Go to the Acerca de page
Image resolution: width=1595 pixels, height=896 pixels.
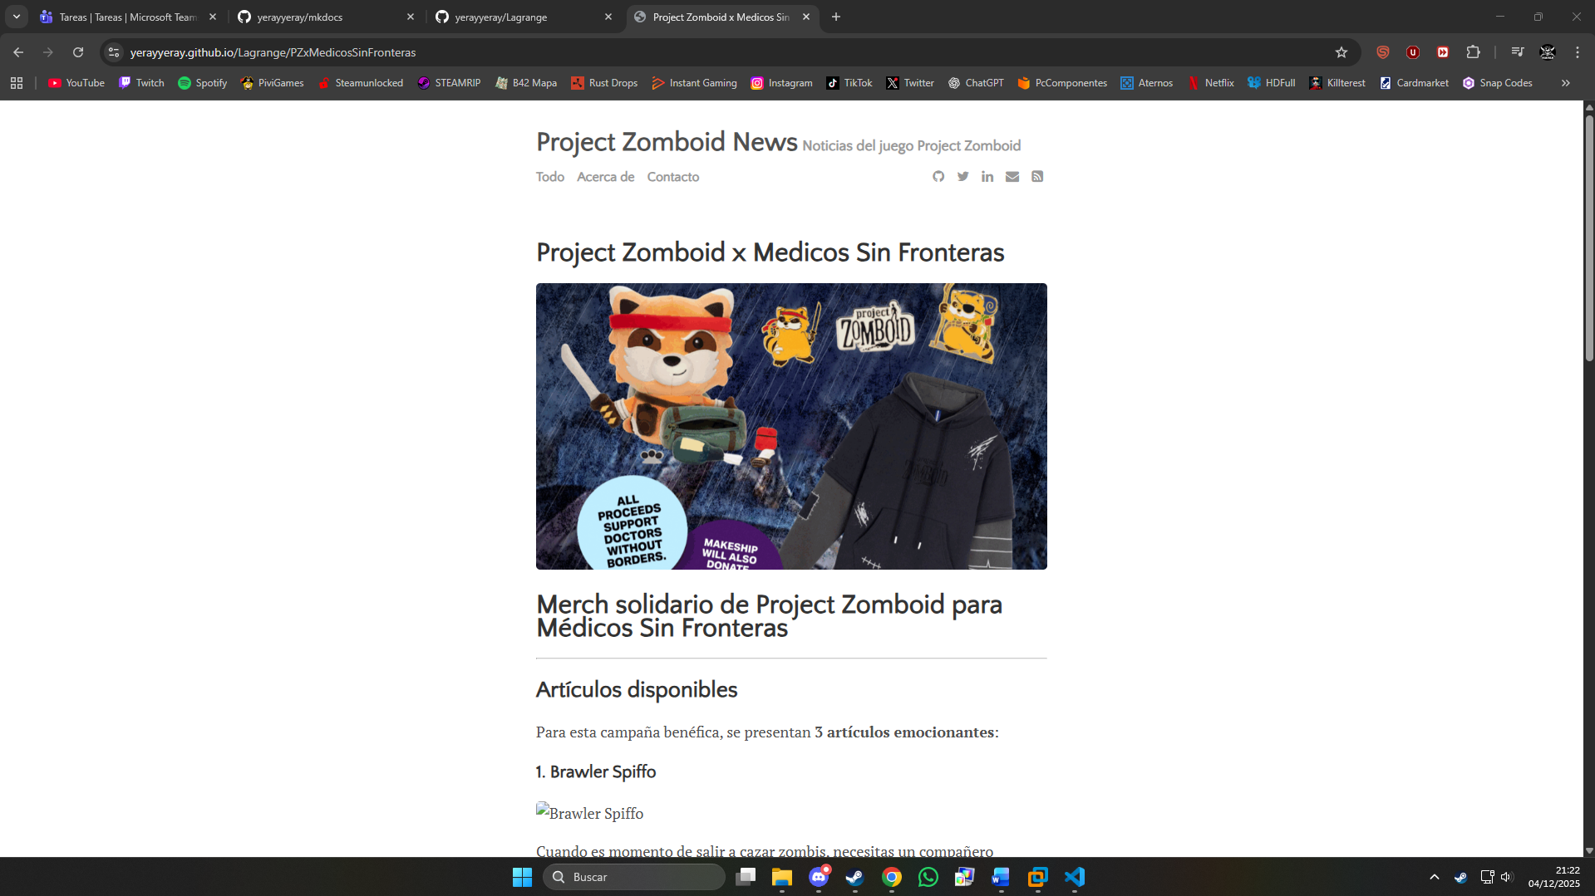click(x=605, y=177)
